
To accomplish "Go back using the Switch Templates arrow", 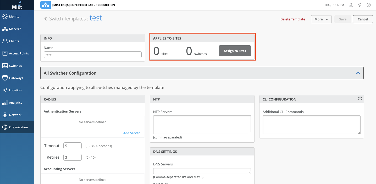I will [x=45, y=19].
